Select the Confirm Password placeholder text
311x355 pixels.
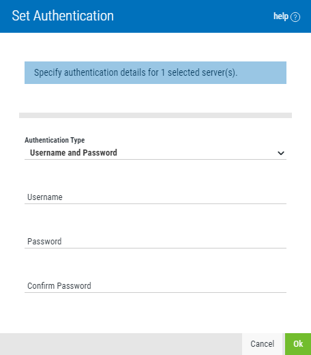click(x=59, y=286)
